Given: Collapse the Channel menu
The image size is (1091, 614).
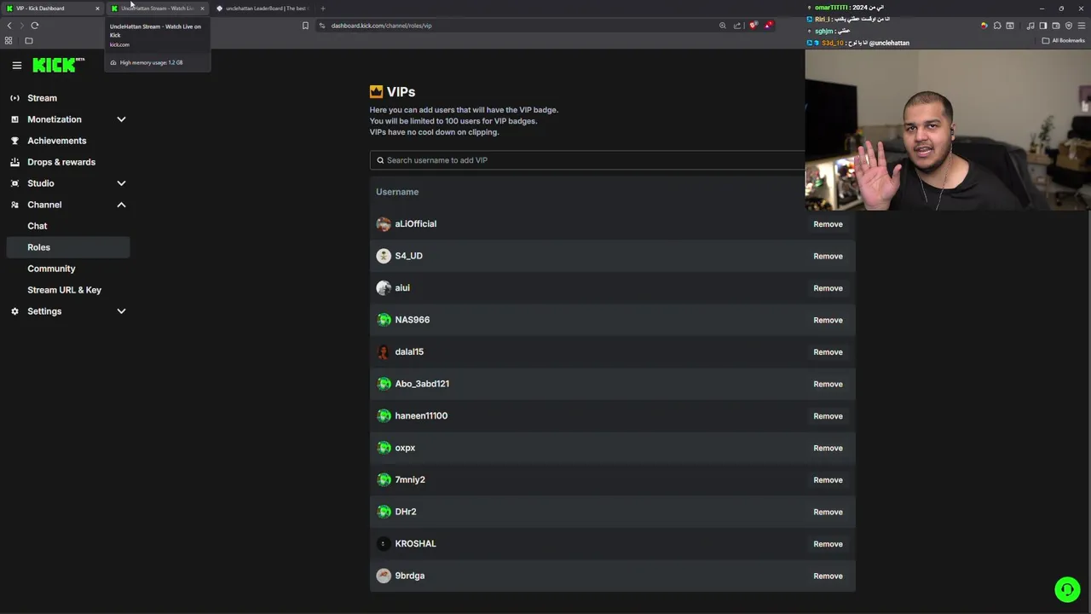Looking at the screenshot, I should [x=121, y=205].
